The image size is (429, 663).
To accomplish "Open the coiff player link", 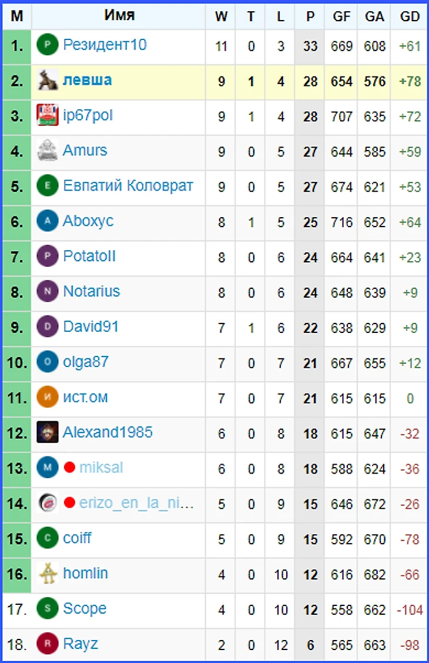I will click(x=77, y=538).
